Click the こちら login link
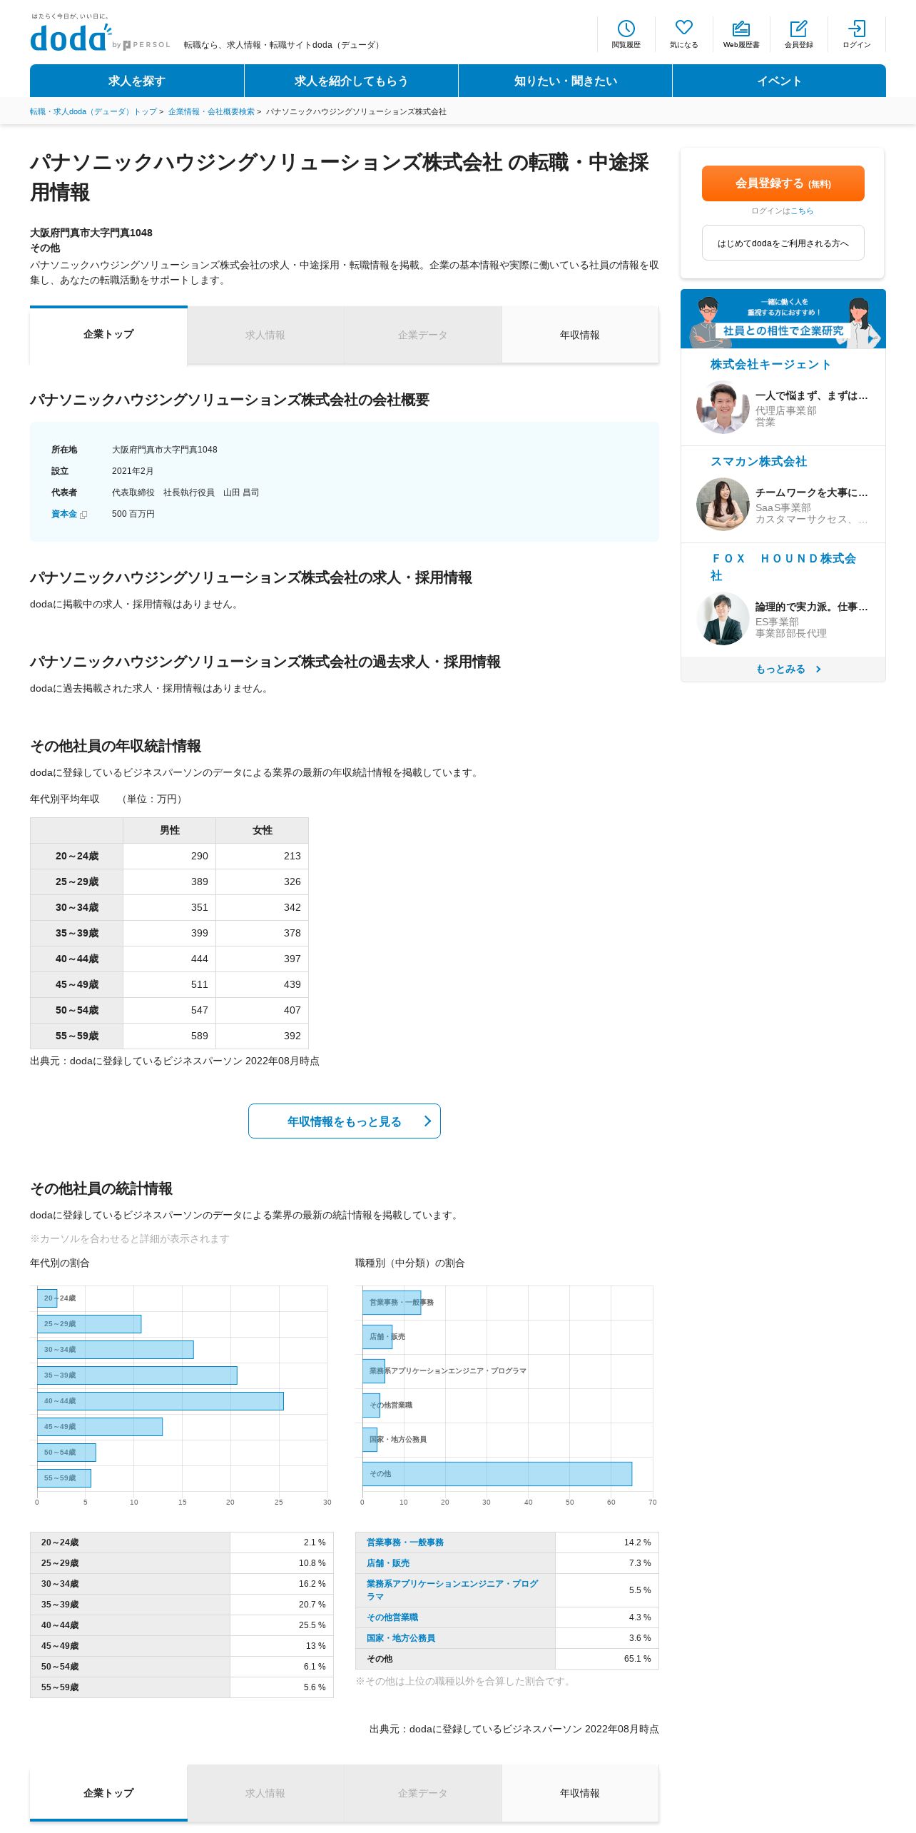Screen dimensions: 916x1833 pos(802,211)
